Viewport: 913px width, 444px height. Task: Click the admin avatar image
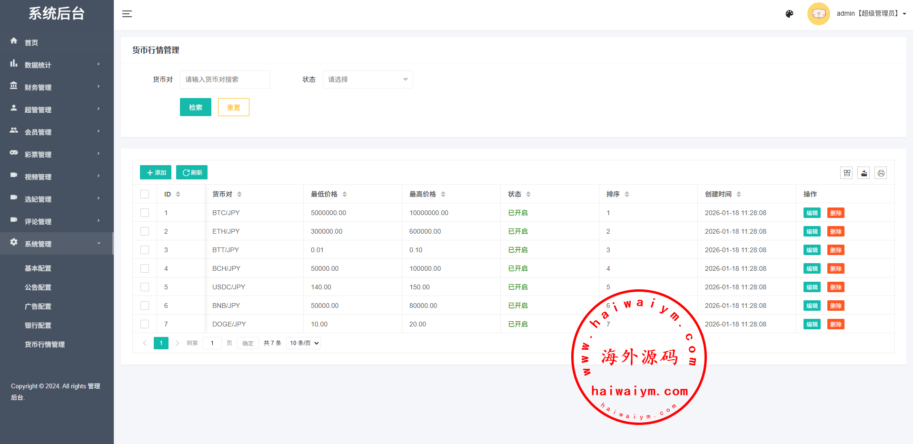(818, 14)
